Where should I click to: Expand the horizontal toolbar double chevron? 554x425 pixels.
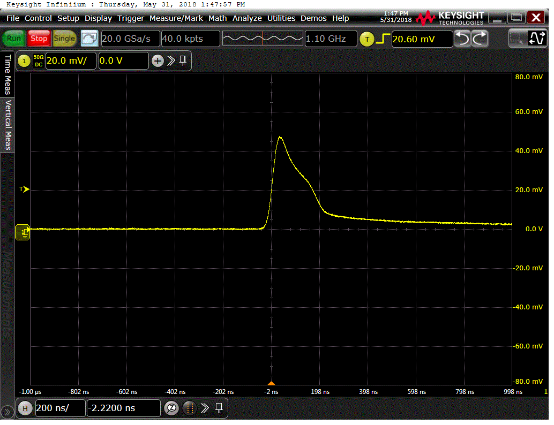pos(205,408)
